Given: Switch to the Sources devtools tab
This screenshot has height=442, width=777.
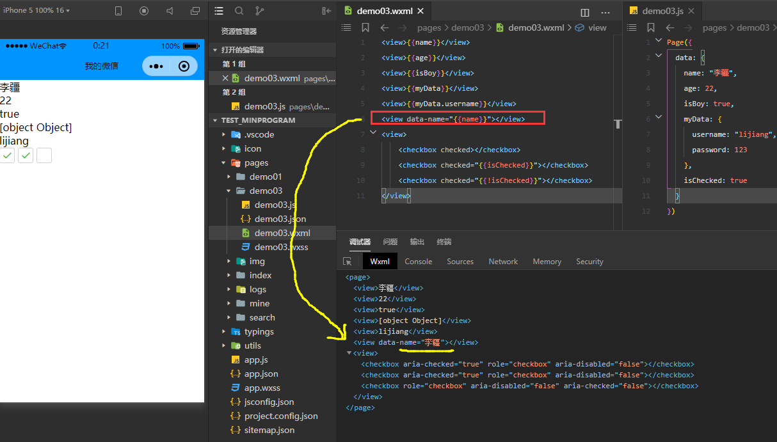Looking at the screenshot, I should [x=460, y=262].
